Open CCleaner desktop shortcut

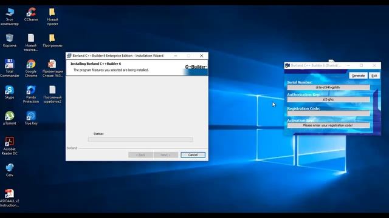31,15
